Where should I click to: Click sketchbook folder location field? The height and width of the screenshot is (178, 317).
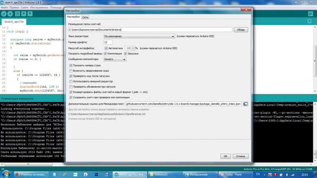[150, 30]
